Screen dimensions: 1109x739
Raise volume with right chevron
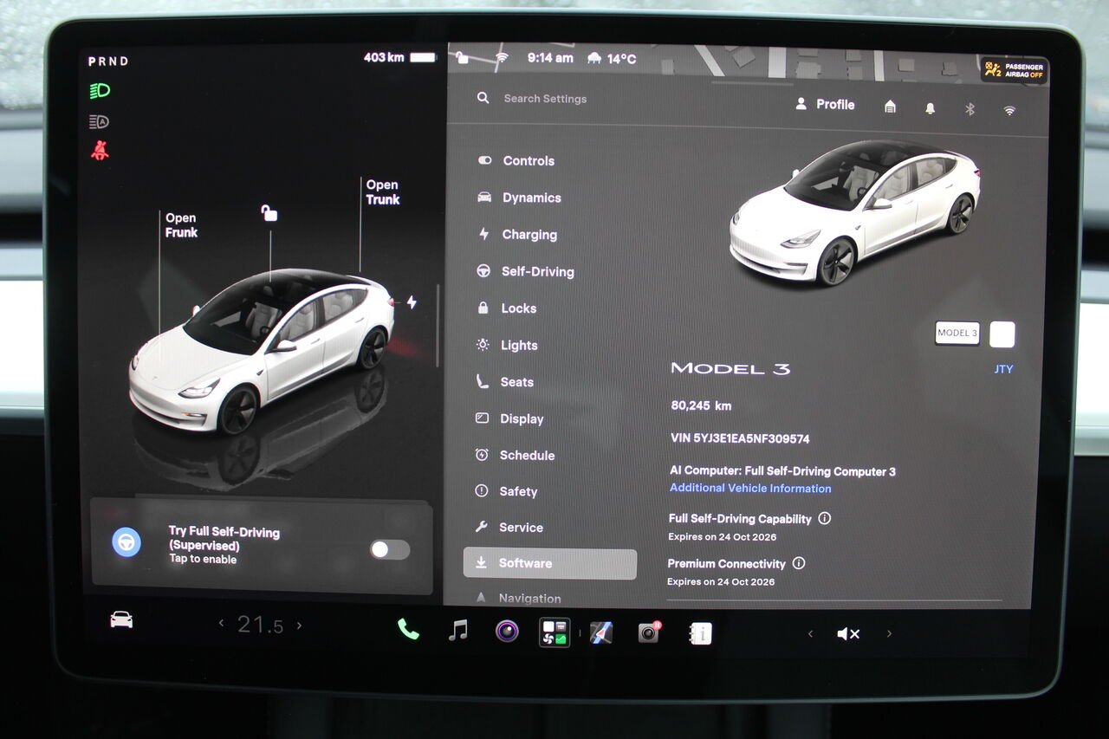pyautogui.click(x=889, y=634)
